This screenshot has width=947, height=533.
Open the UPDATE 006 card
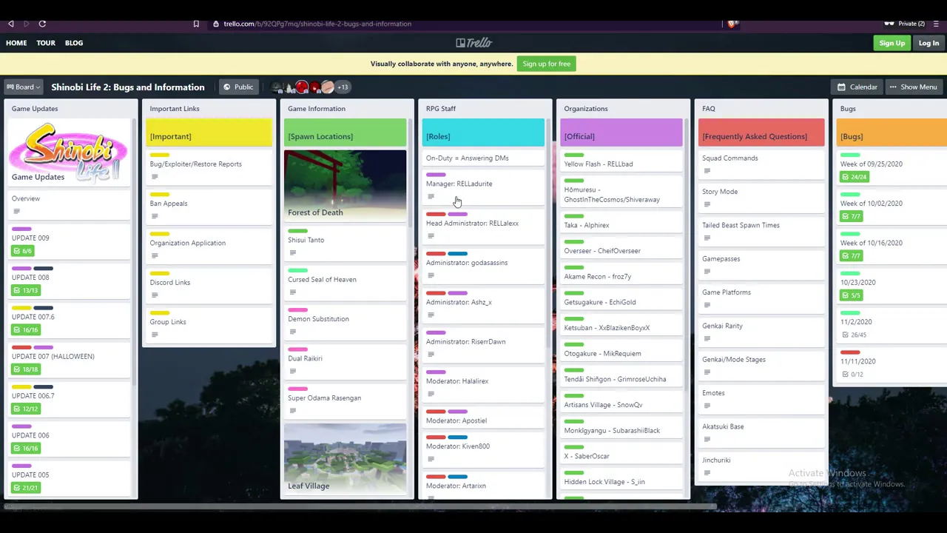pyautogui.click(x=69, y=439)
